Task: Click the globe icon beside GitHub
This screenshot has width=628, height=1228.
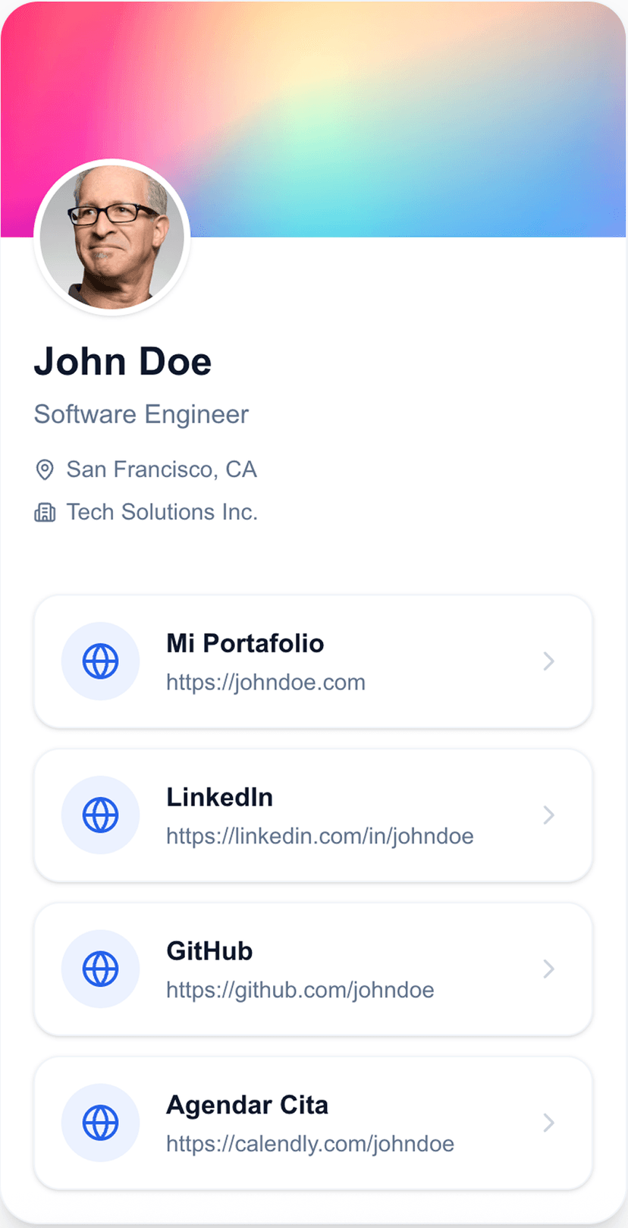Action: (x=100, y=969)
